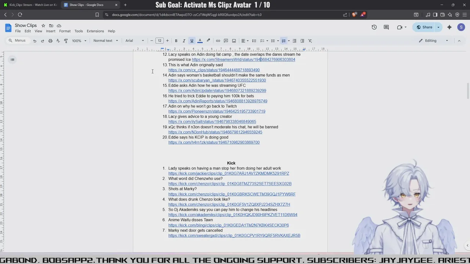Open the text color picker

200,41
